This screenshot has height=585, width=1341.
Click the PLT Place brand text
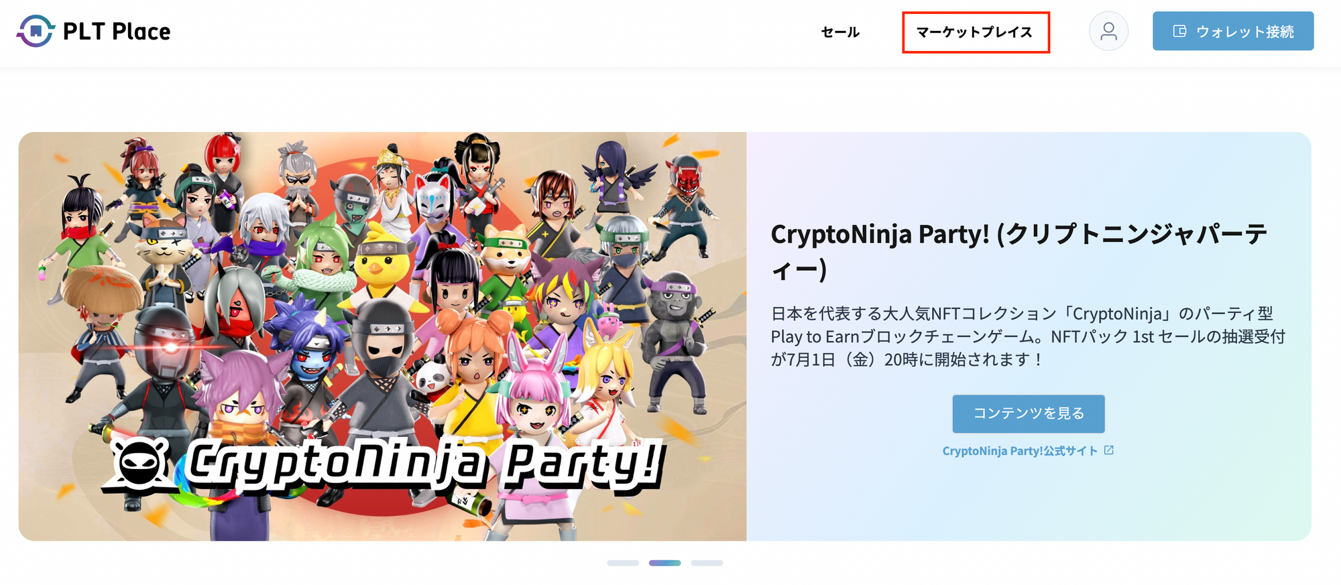[117, 31]
